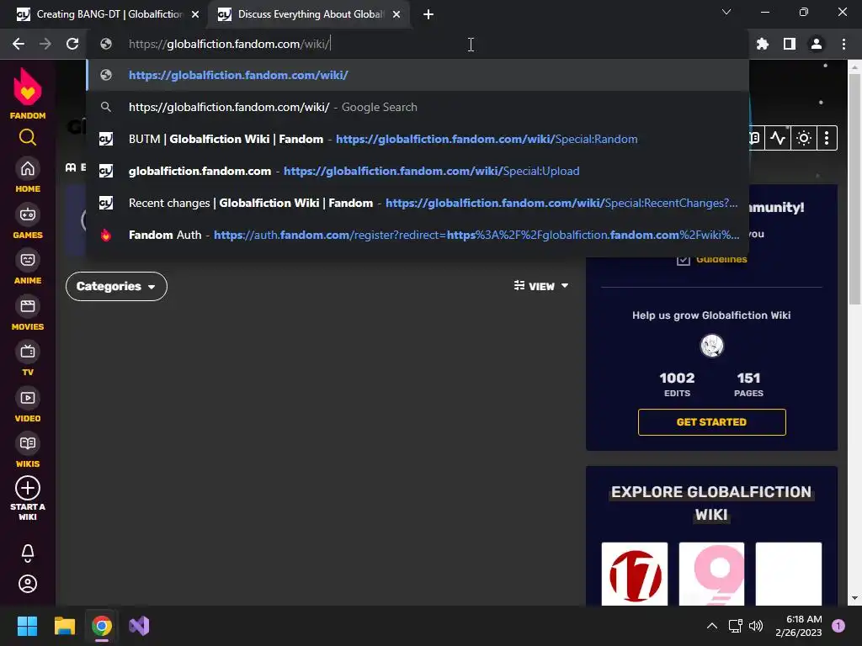
Task: Open the wiki more options vertical dots
Action: coord(827,138)
